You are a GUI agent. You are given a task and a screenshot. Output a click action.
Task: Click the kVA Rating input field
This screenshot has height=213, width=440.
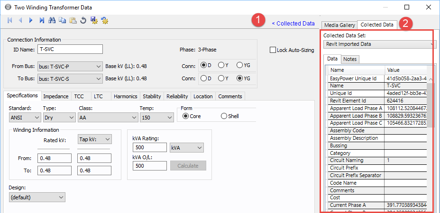pos(148,148)
